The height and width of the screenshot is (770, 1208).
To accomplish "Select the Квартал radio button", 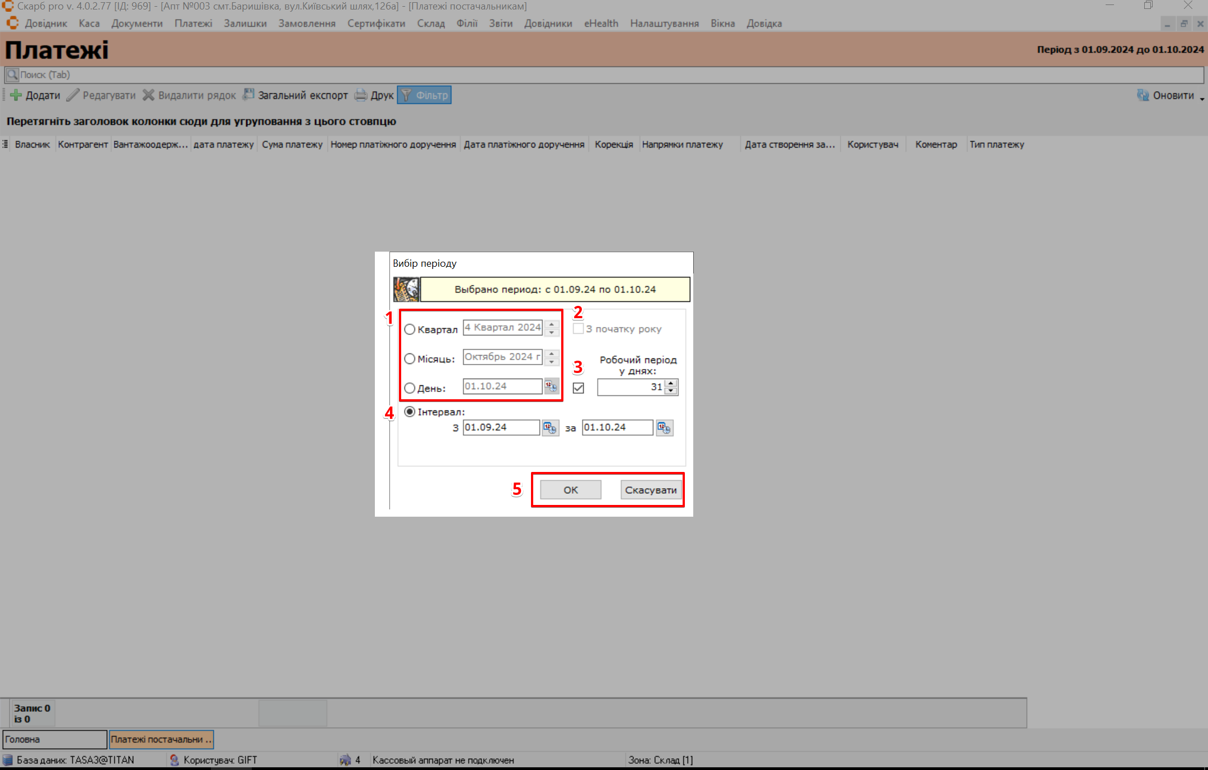I will point(410,329).
